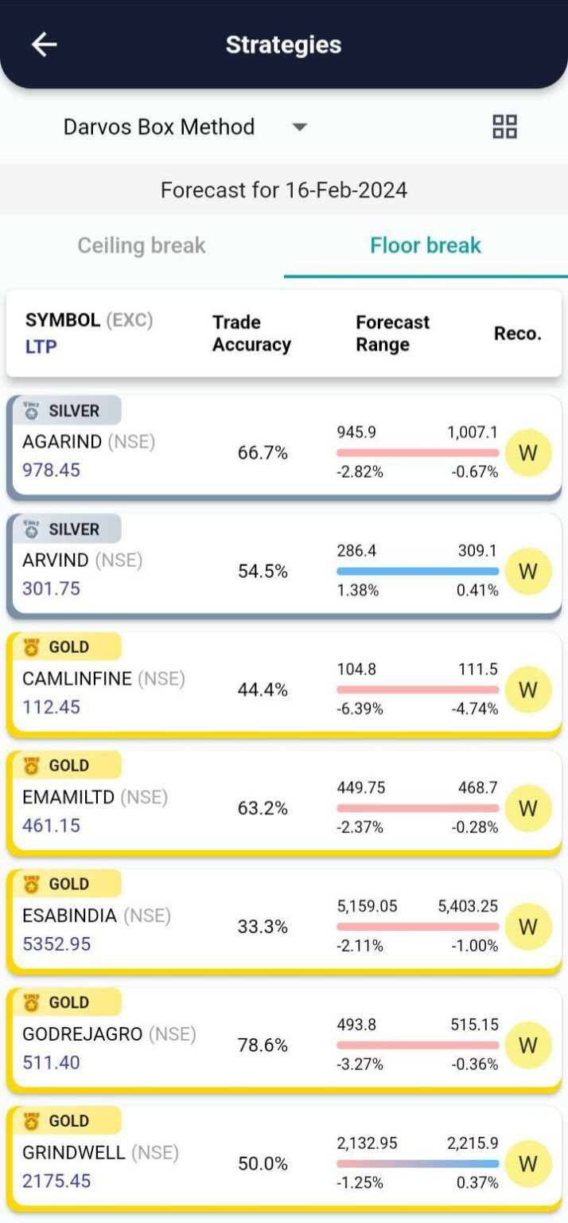Sort by Trade Accuracy column header
The width and height of the screenshot is (568, 1223).
click(251, 334)
